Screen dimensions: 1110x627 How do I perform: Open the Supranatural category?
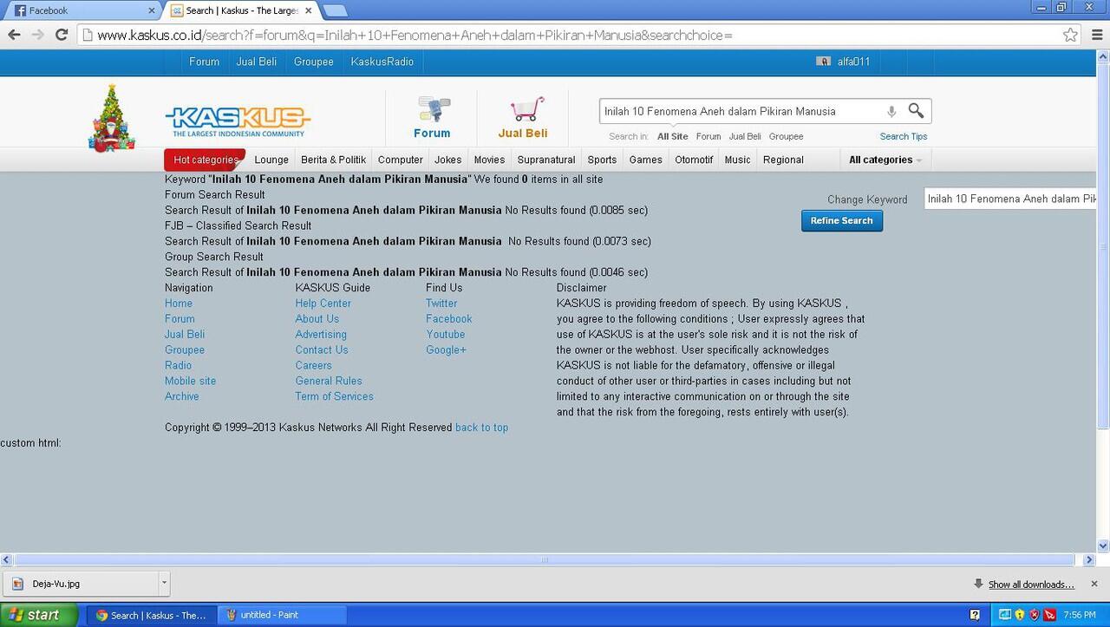click(546, 160)
